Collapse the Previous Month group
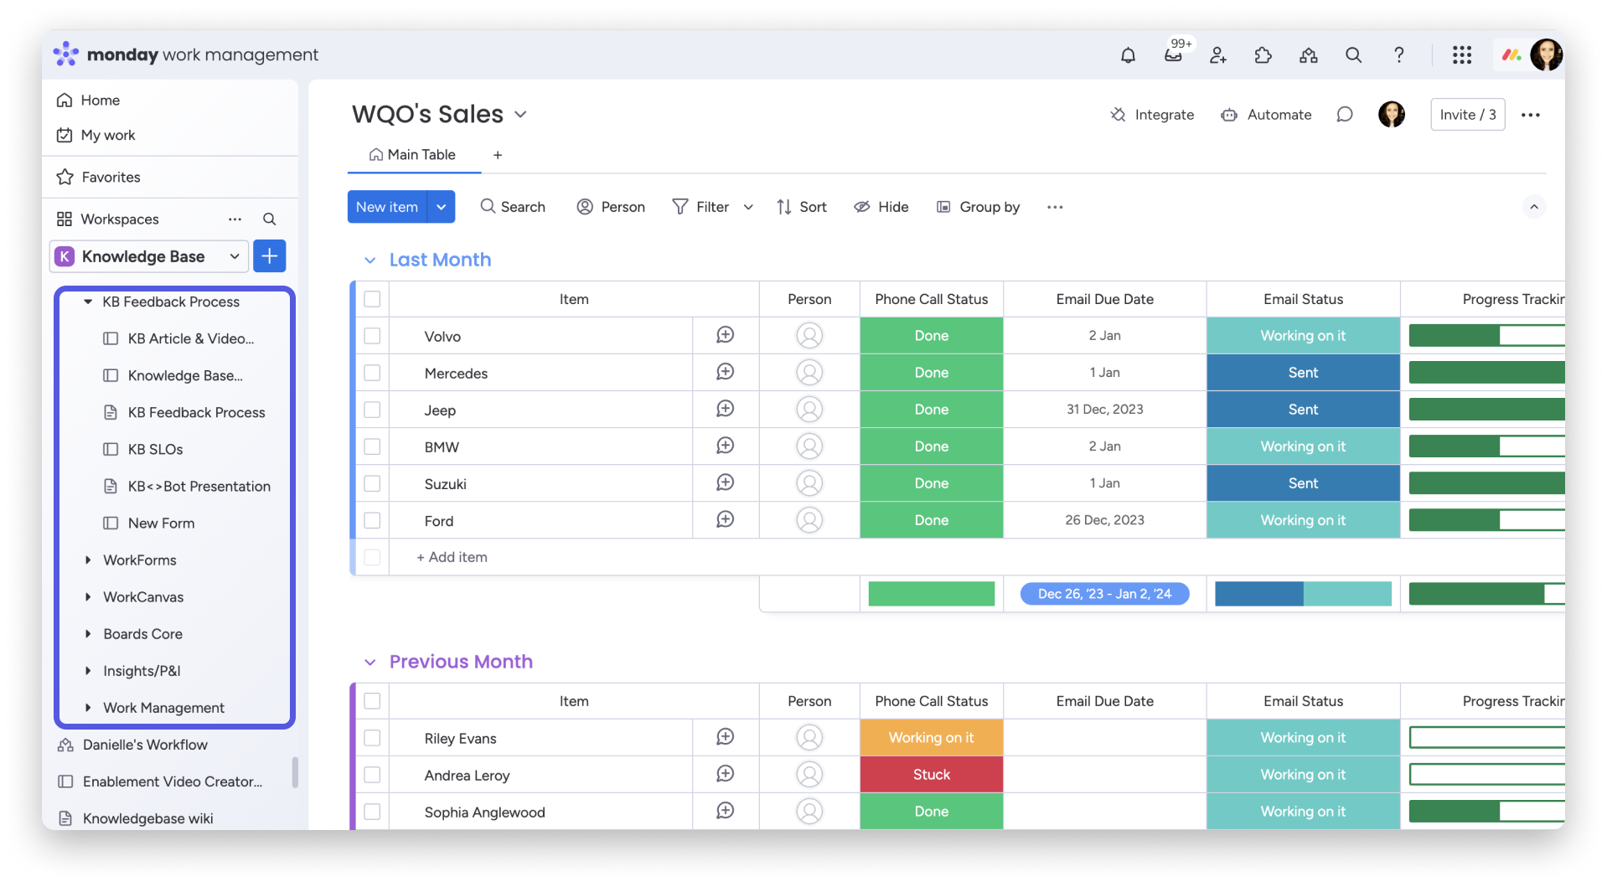This screenshot has width=1607, height=882. click(x=369, y=663)
